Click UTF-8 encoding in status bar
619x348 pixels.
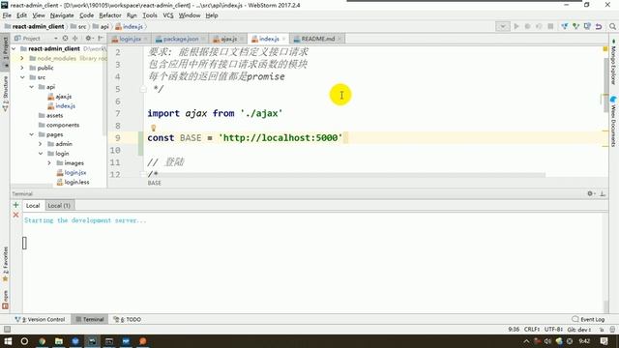click(x=553, y=330)
